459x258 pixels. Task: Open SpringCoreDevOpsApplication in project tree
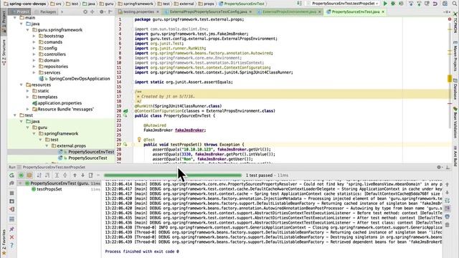[x=75, y=79]
